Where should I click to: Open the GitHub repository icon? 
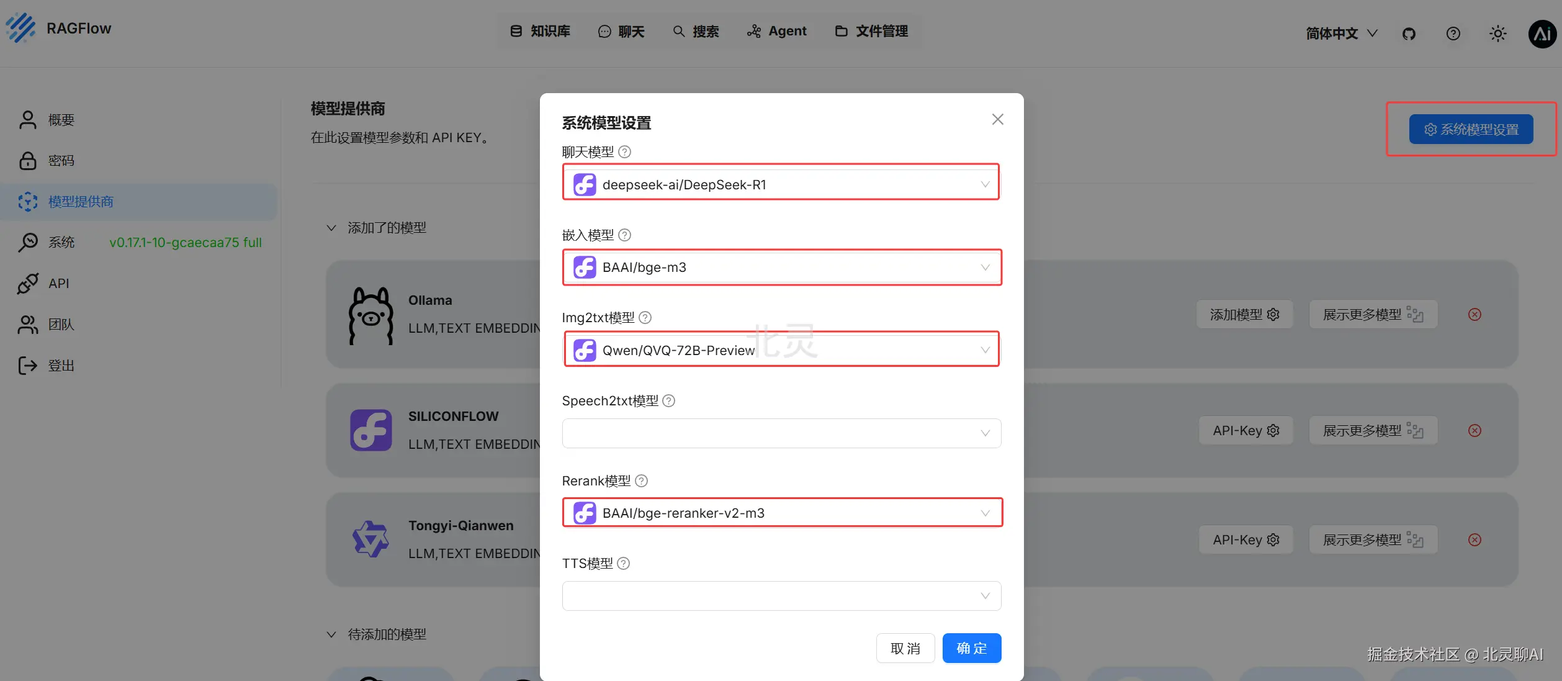pyautogui.click(x=1409, y=34)
